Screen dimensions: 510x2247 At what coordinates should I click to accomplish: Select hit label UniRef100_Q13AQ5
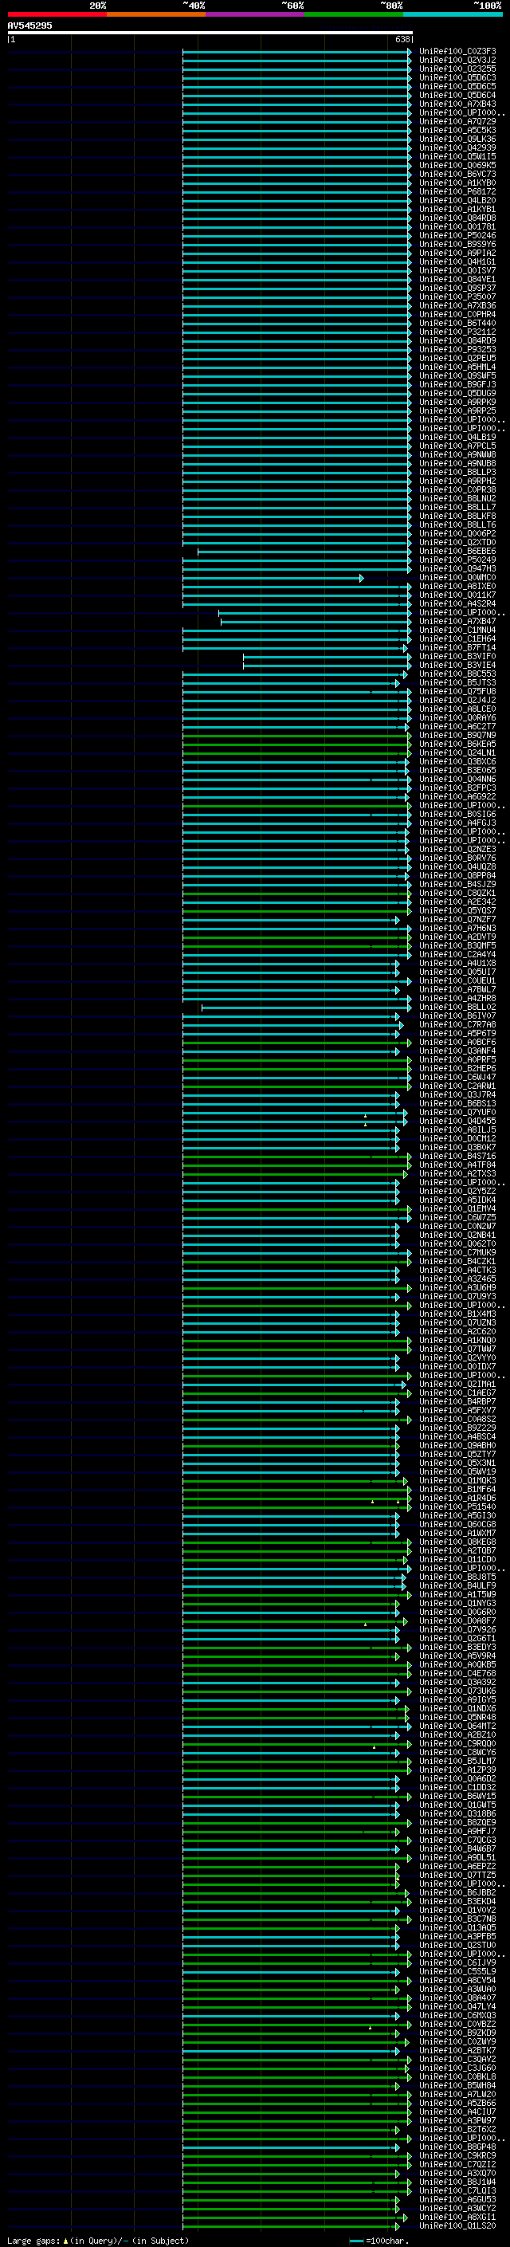457,1927
